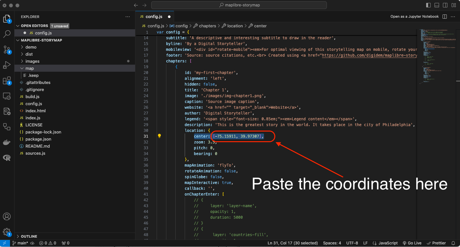The width and height of the screenshot is (460, 247).
Task: Open the Extensions view
Action: click(x=7, y=81)
